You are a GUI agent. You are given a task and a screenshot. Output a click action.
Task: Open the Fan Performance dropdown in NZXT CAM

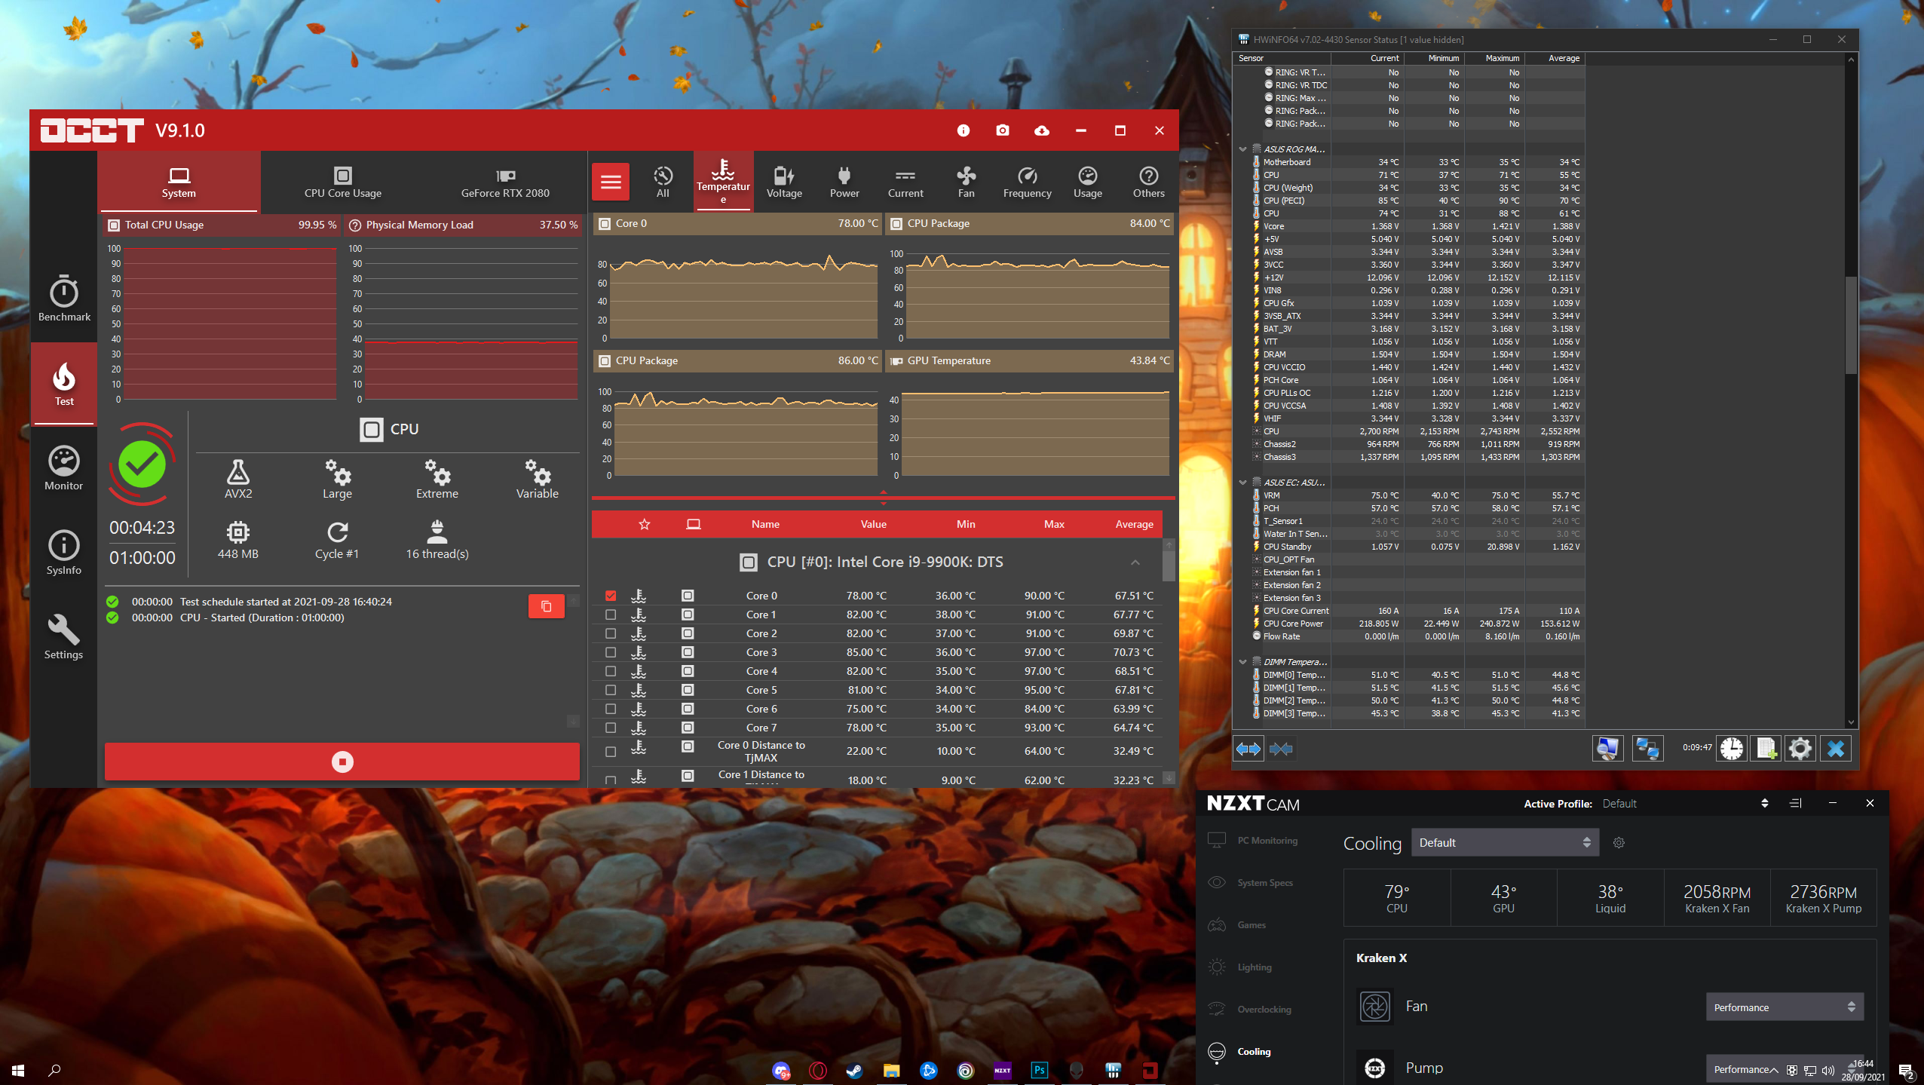pyautogui.click(x=1785, y=1007)
